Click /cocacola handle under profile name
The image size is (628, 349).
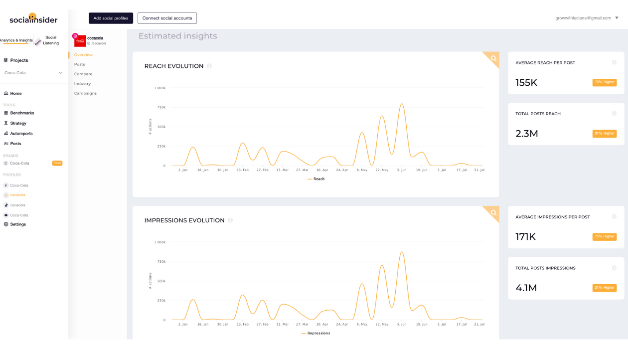point(99,43)
